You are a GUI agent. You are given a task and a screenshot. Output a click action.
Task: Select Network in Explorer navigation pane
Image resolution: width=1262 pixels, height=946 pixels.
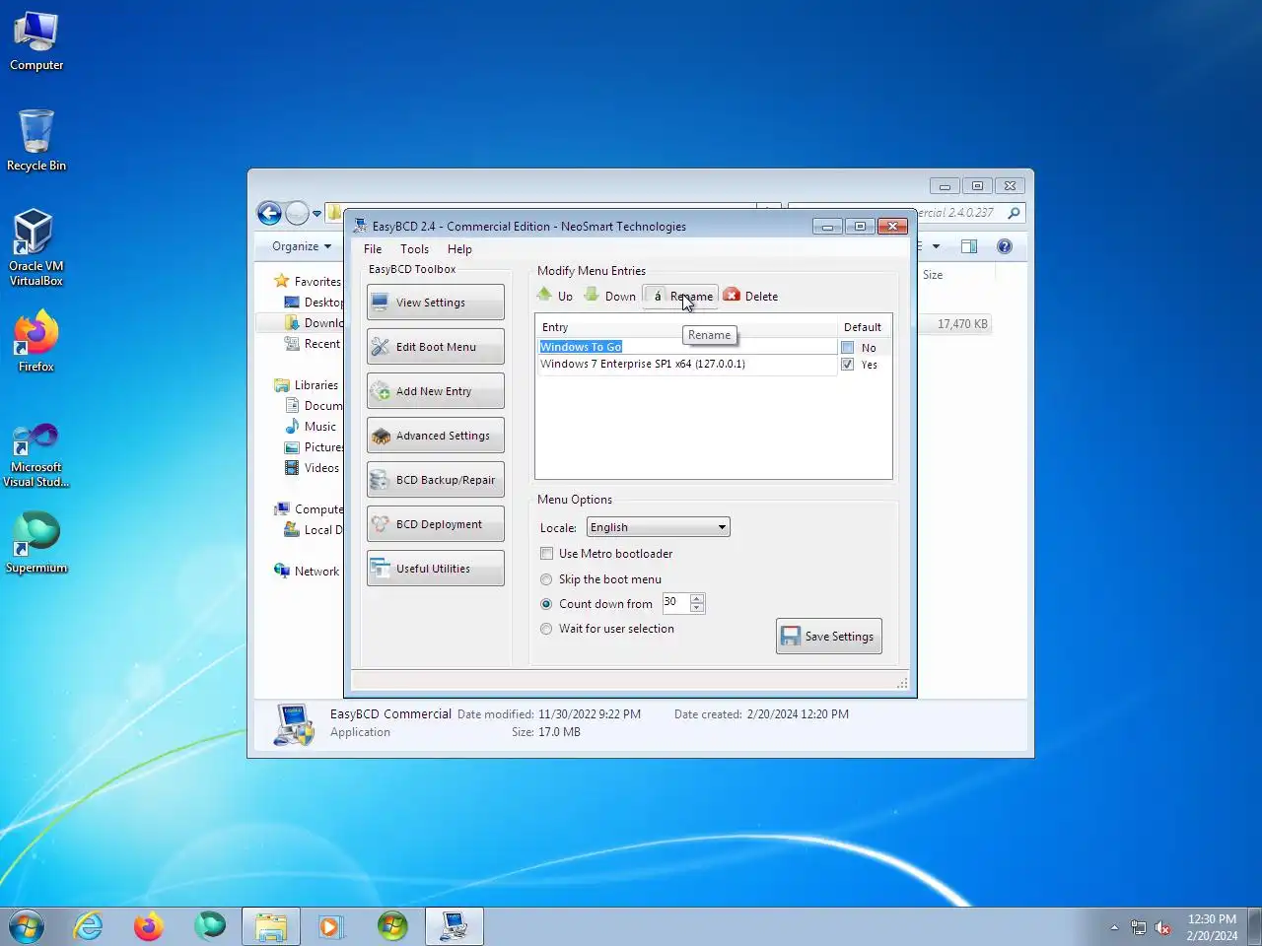pyautogui.click(x=308, y=572)
